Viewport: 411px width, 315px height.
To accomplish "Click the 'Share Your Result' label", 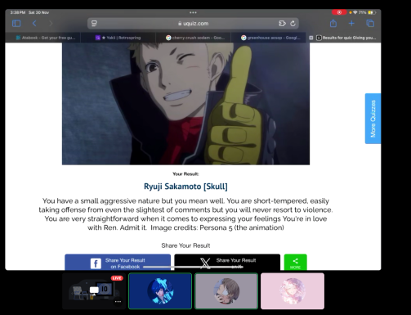I will pos(185,245).
